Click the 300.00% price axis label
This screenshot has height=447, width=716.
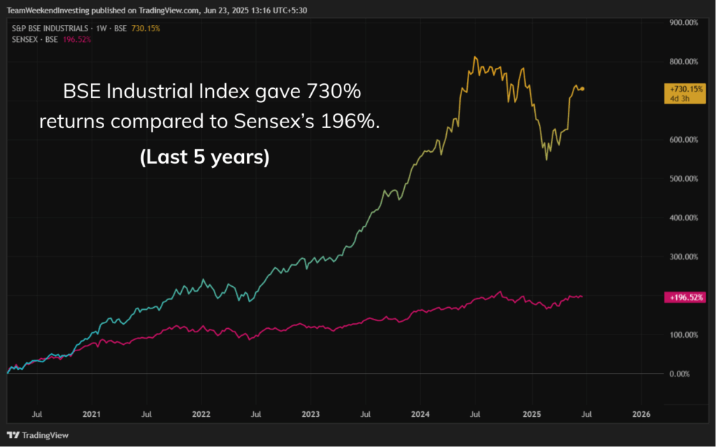(x=684, y=257)
